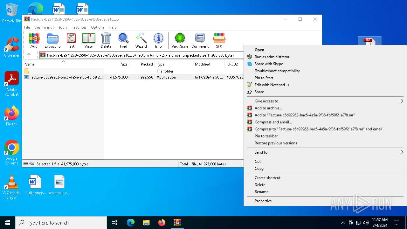
Task: Click the Comment toolbar icon
Action: click(200, 41)
